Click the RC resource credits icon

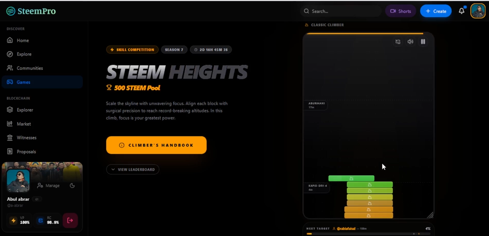pyautogui.click(x=41, y=221)
